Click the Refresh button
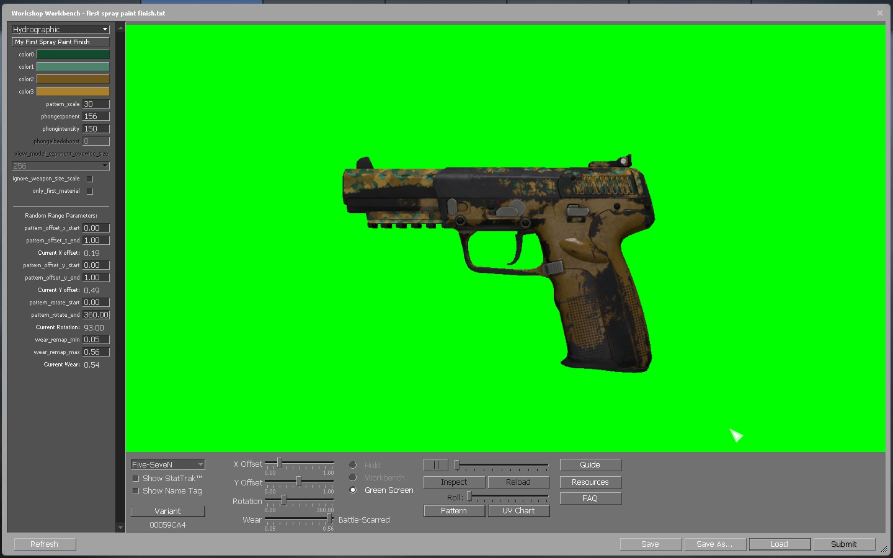893x558 pixels. click(45, 544)
